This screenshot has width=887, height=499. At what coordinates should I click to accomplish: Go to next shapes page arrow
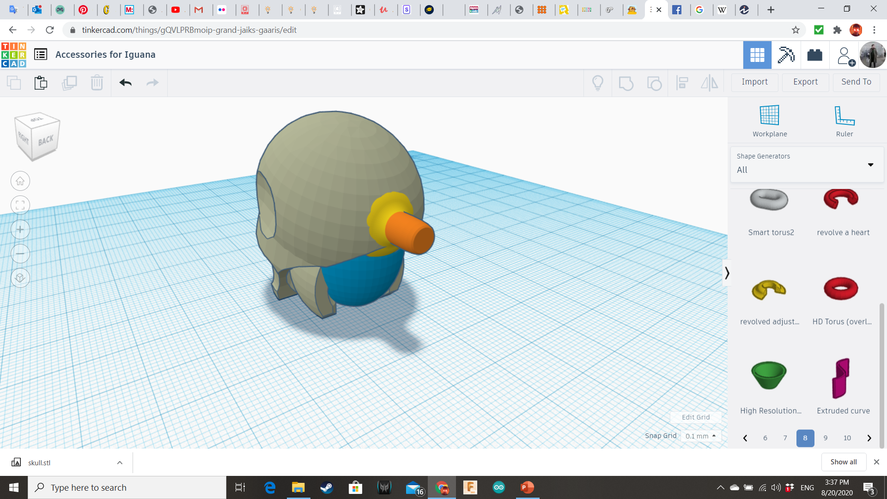coord(869,438)
